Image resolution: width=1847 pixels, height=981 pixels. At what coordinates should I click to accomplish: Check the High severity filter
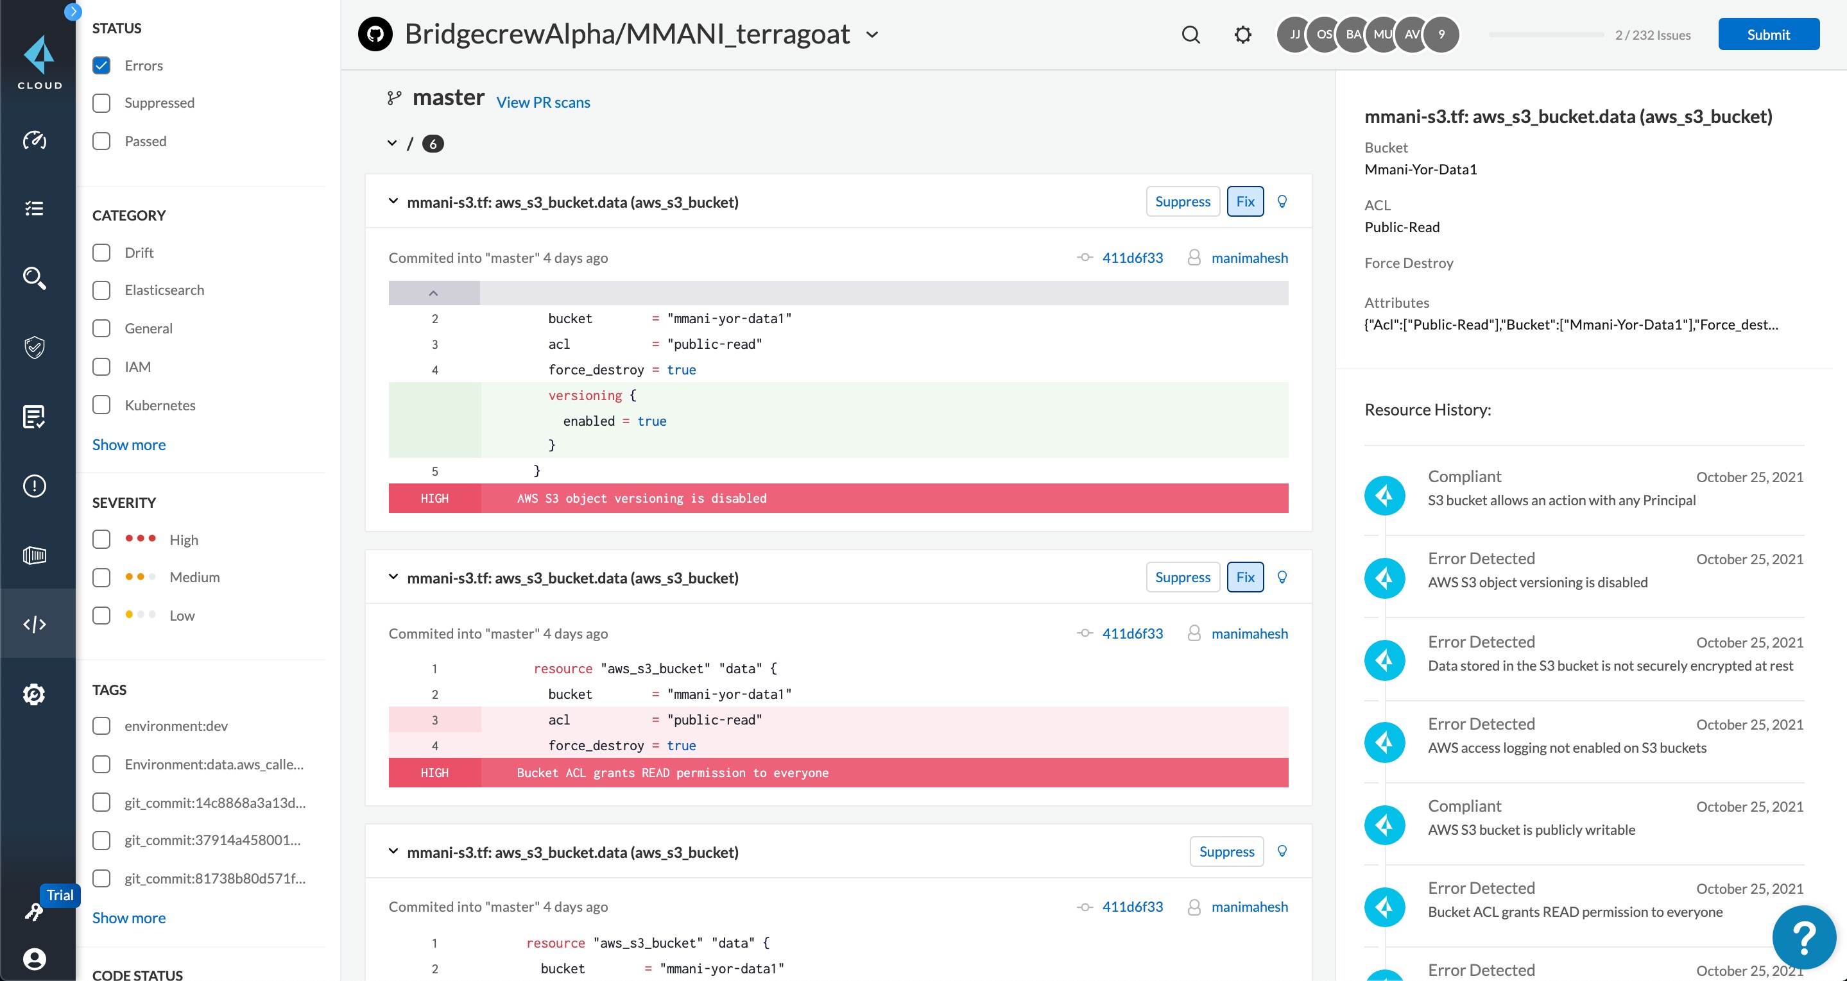click(x=102, y=540)
